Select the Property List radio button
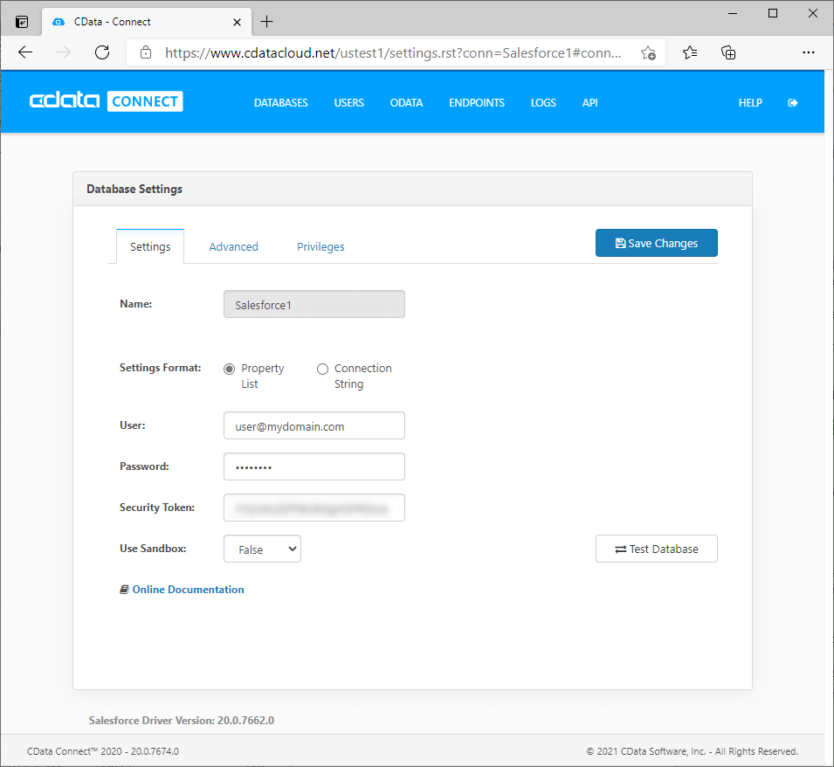Screen dimensions: 834x767 [x=229, y=369]
